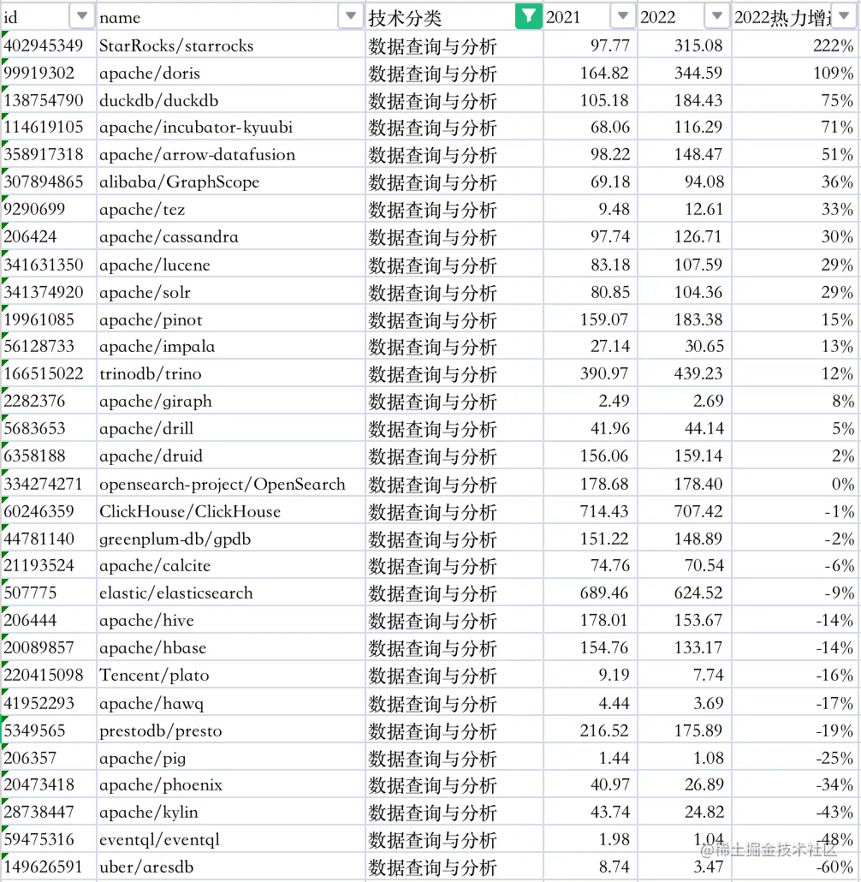Select cell alibaba/GraphScope
The image size is (861, 882).
tap(230, 182)
